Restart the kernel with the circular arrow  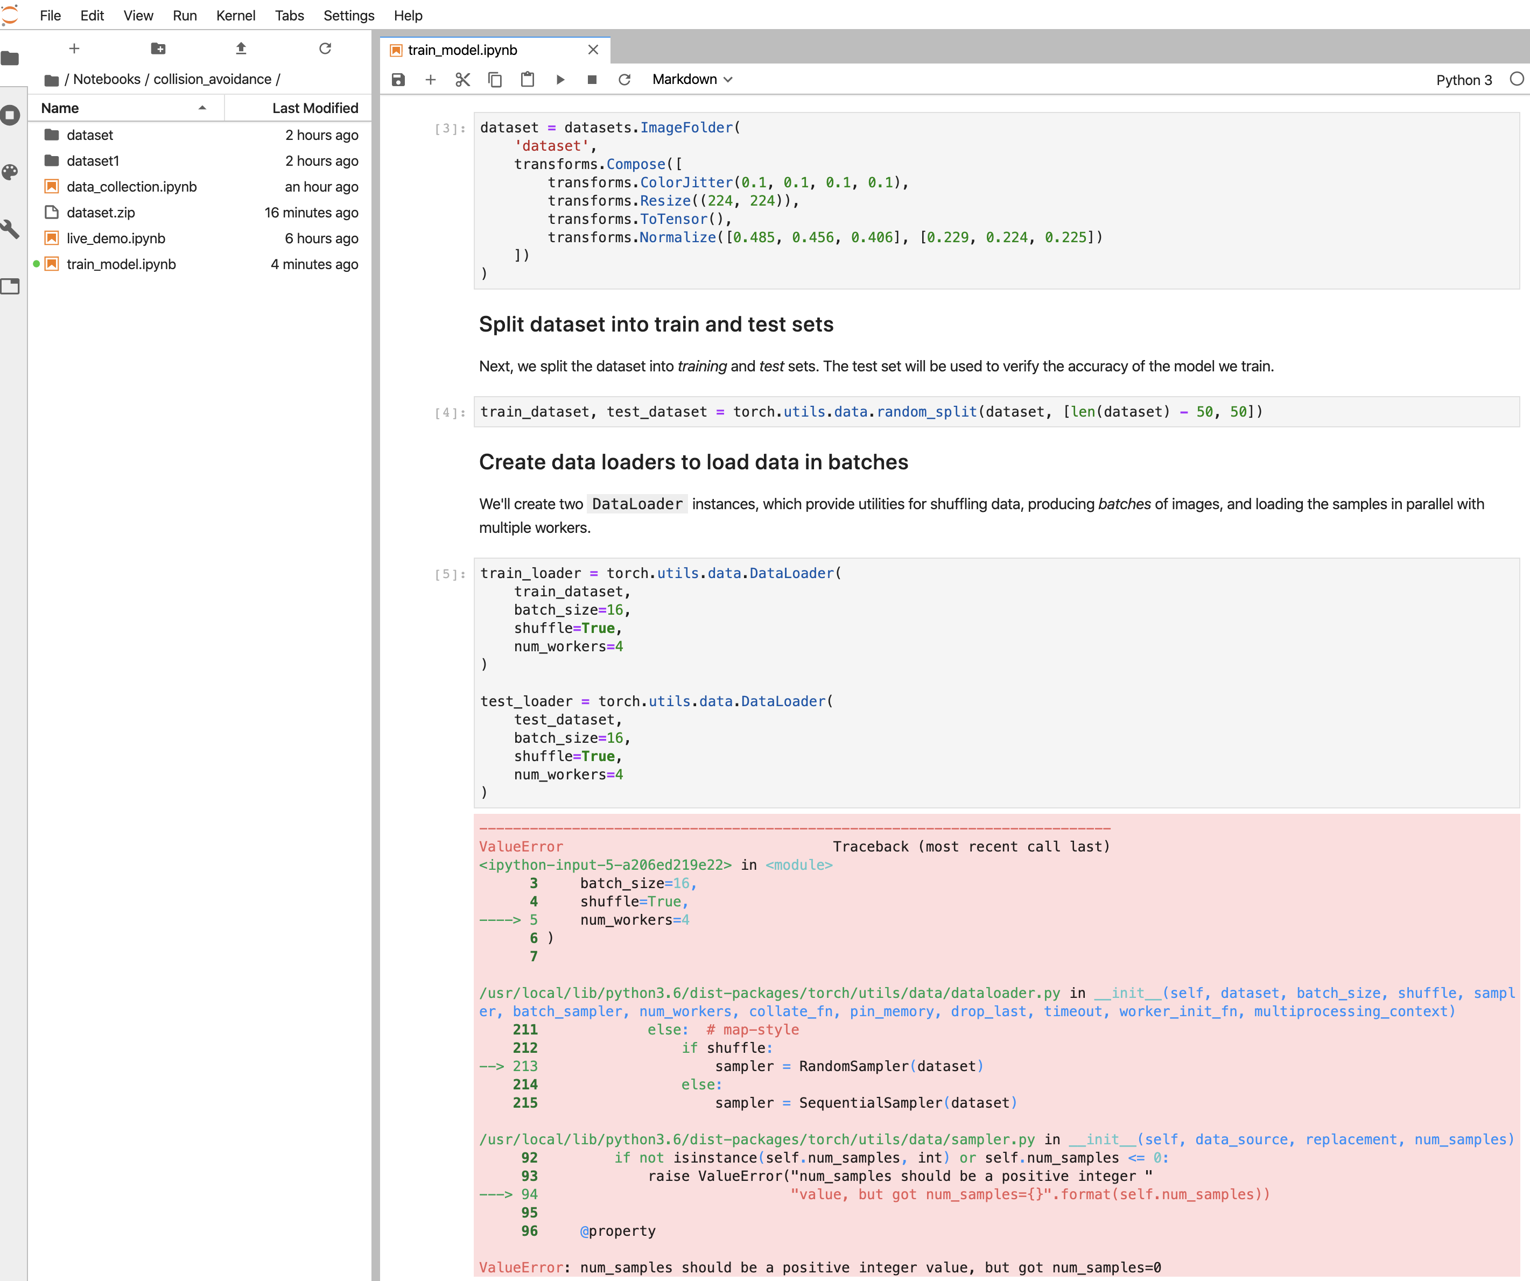(x=624, y=79)
